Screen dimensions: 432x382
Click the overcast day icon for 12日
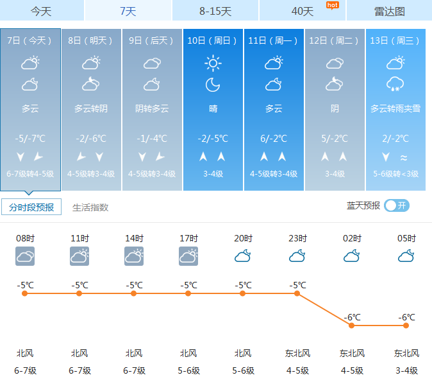(x=335, y=63)
